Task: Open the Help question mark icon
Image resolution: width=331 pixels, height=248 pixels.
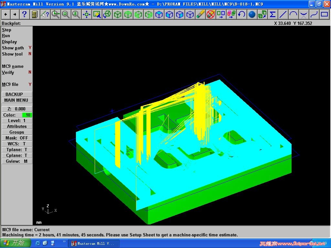Action: tap(25, 15)
